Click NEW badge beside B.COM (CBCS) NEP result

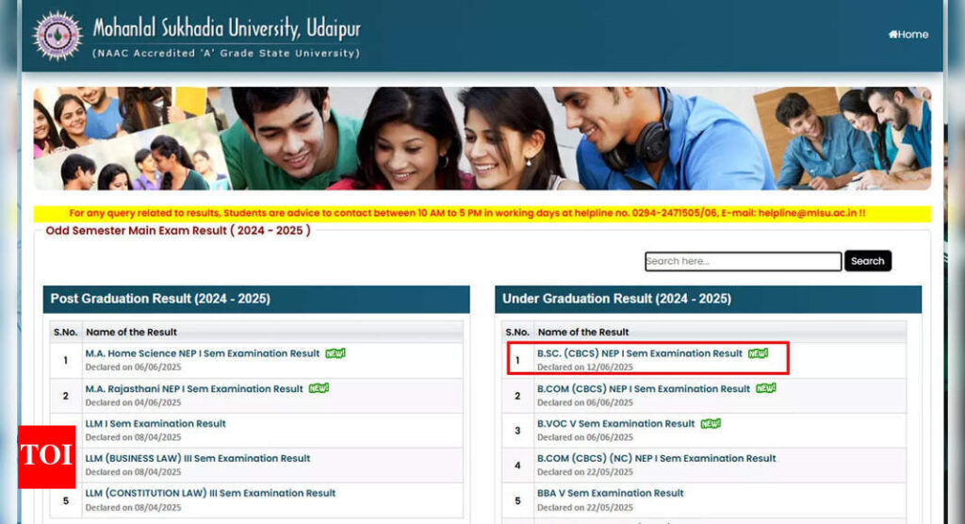[766, 388]
